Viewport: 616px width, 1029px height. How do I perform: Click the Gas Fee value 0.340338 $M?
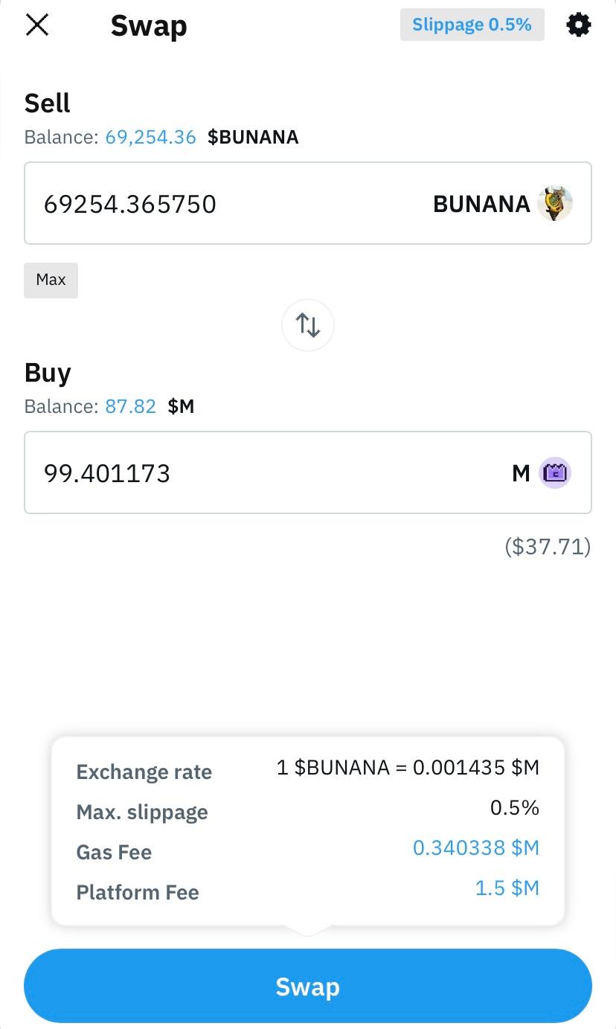pos(475,847)
